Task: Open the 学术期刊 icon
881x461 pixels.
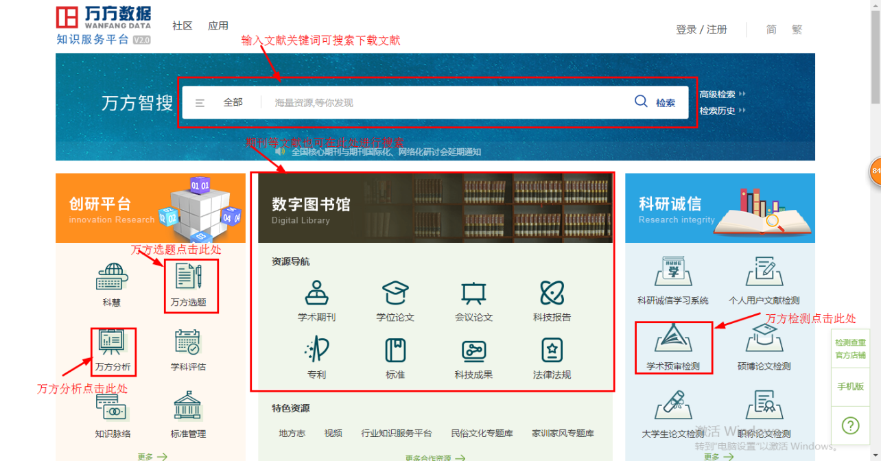Action: 316,293
